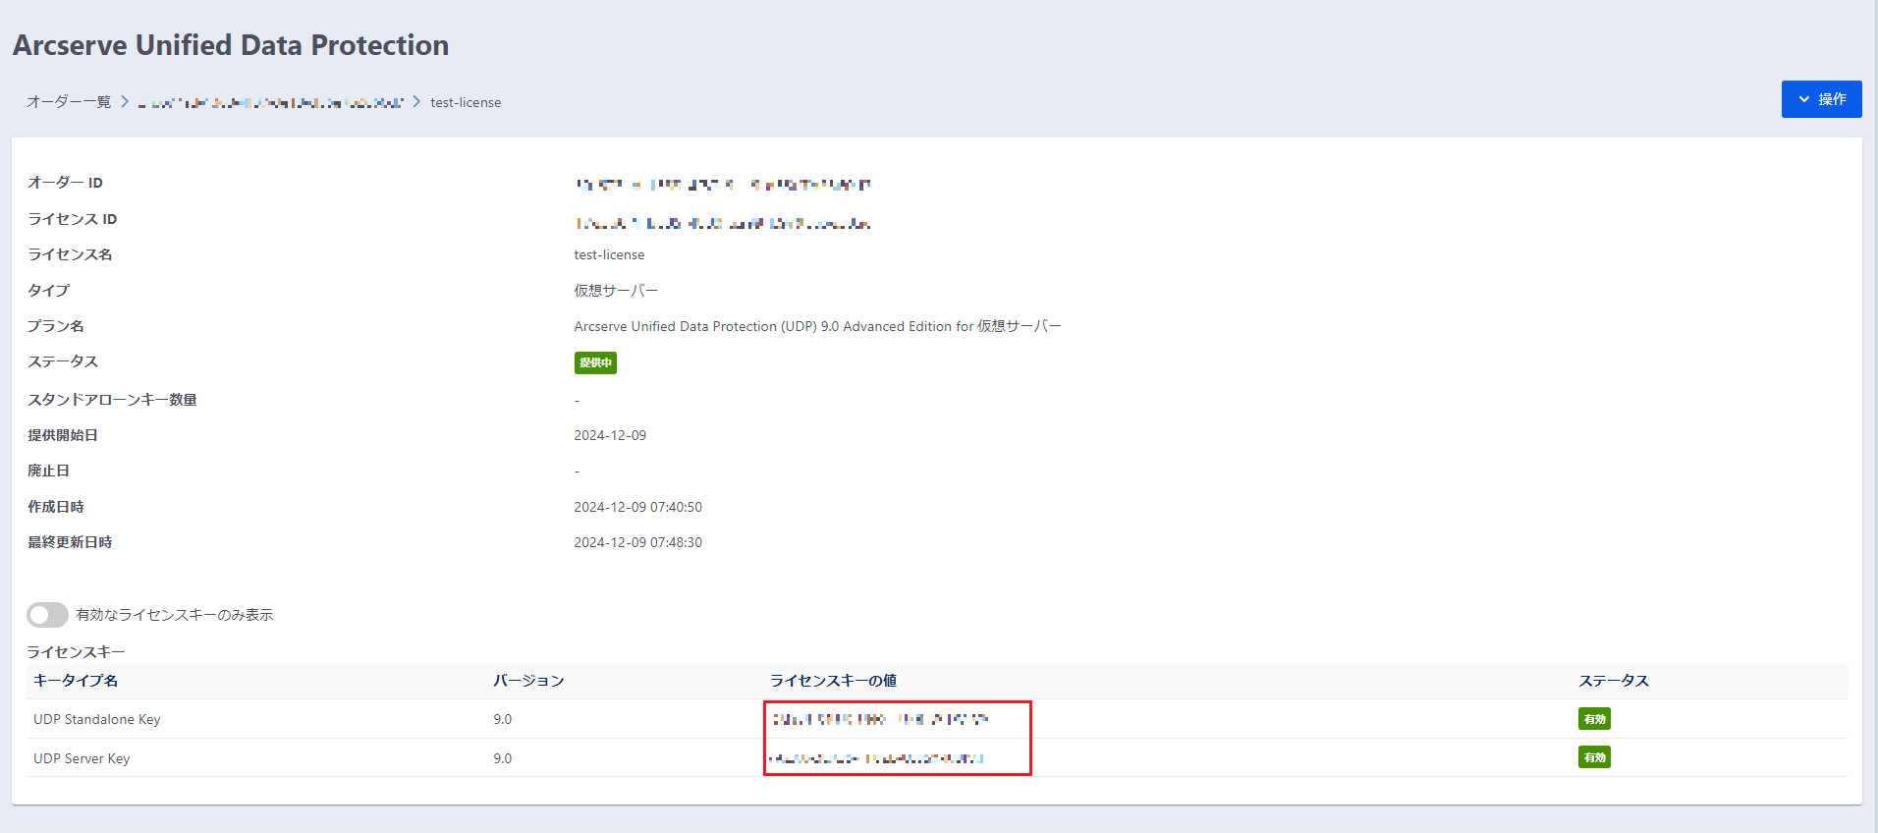
Task: Click the 作成日時 value 2024-12-09 07:40:50
Action: point(638,507)
